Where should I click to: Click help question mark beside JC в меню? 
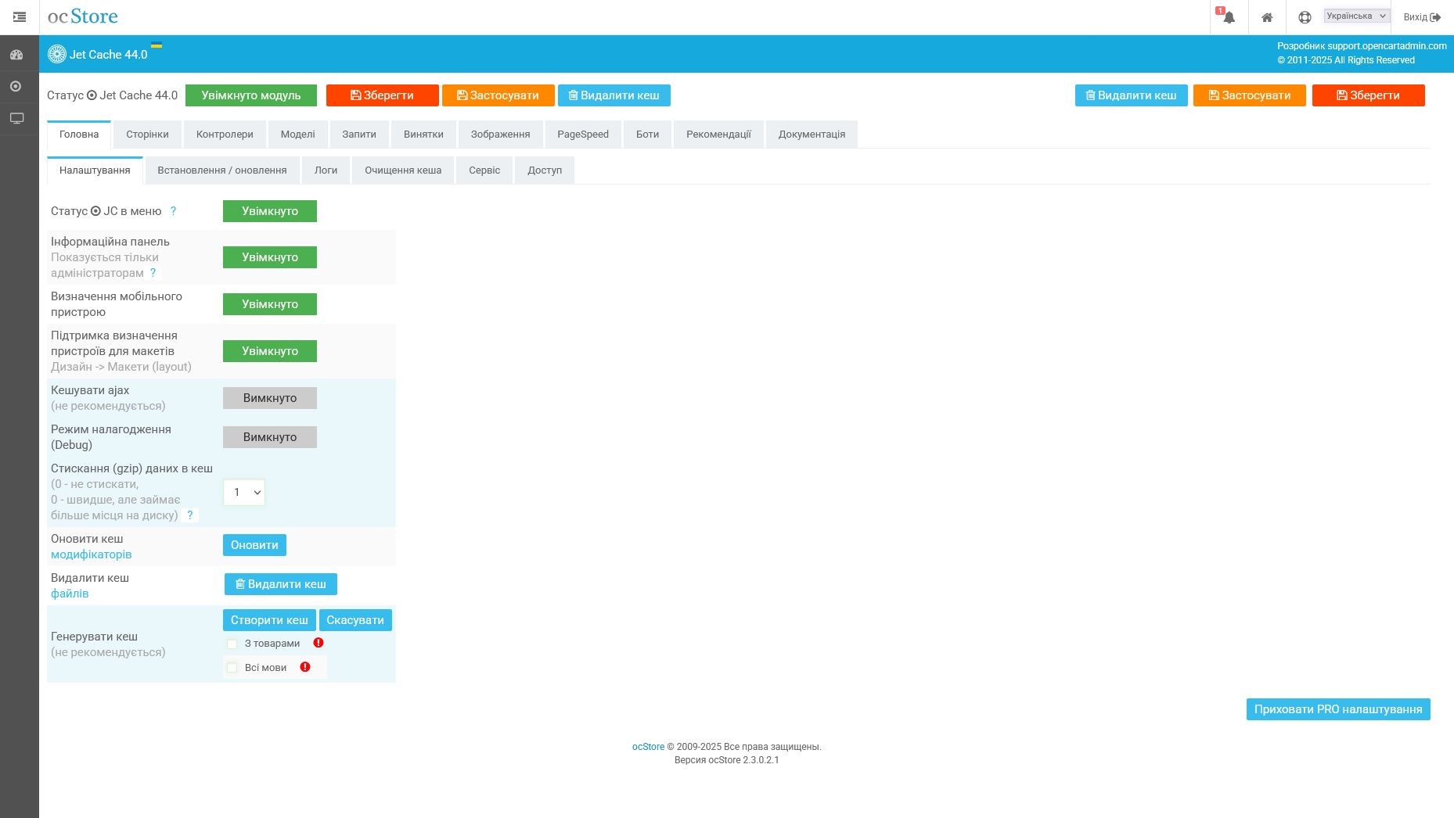pos(173,211)
